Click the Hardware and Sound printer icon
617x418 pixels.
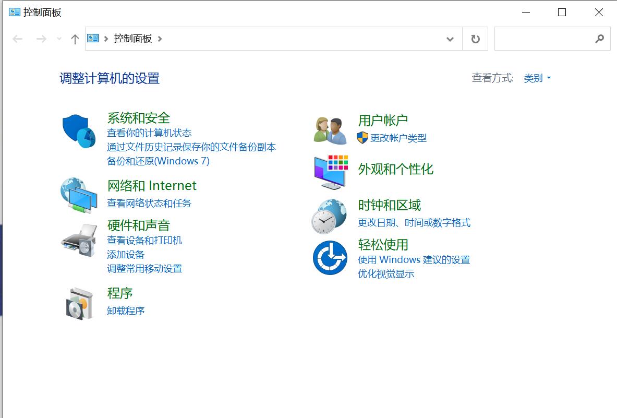tap(79, 241)
